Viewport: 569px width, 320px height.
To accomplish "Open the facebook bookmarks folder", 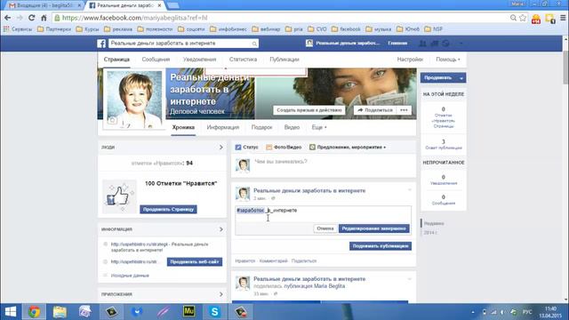I will 346,29.
